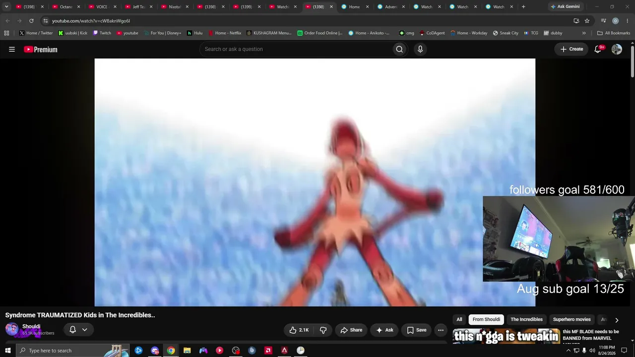The width and height of the screenshot is (635, 357).
Task: View site information icon in address bar
Action: (46, 21)
